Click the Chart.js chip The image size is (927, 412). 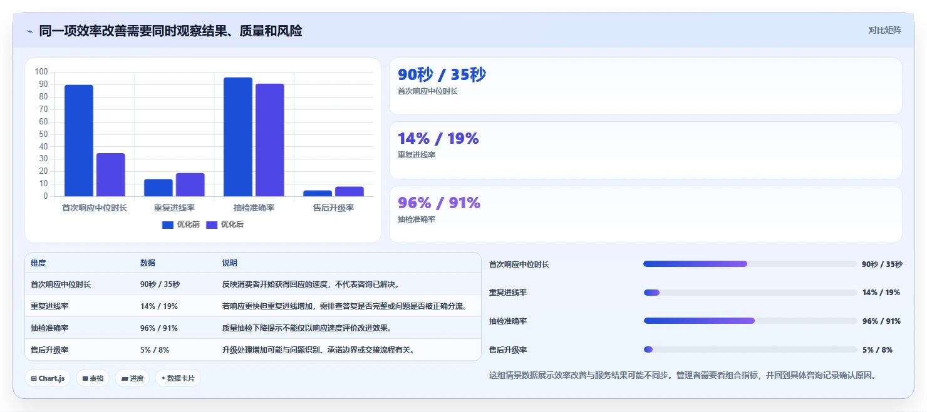tap(48, 378)
